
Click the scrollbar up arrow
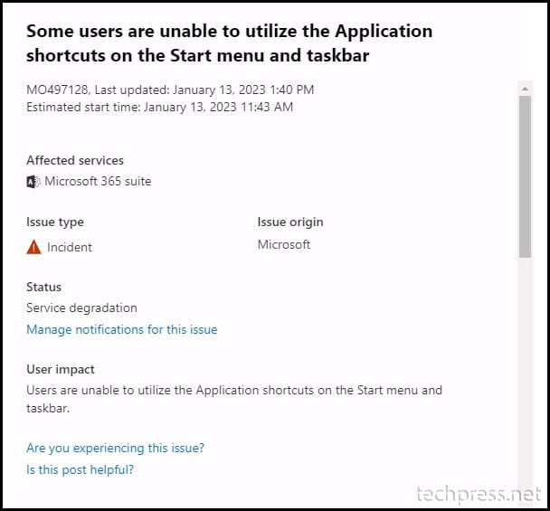point(525,89)
